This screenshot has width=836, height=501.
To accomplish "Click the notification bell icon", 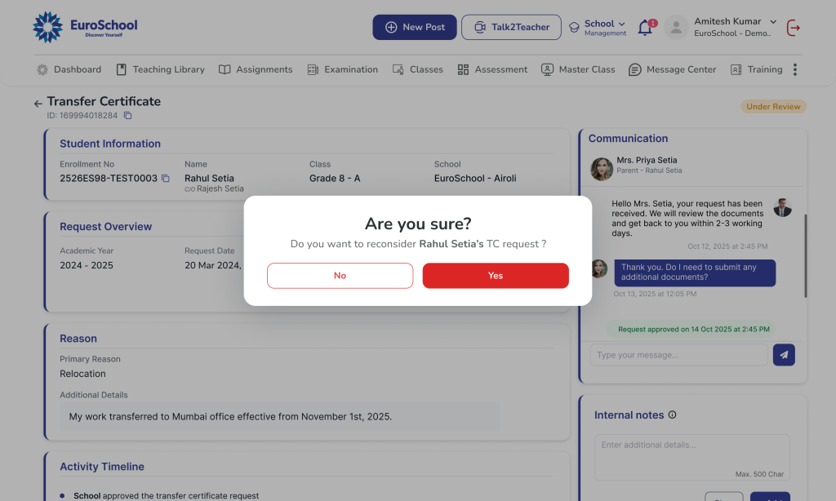I will pyautogui.click(x=645, y=28).
